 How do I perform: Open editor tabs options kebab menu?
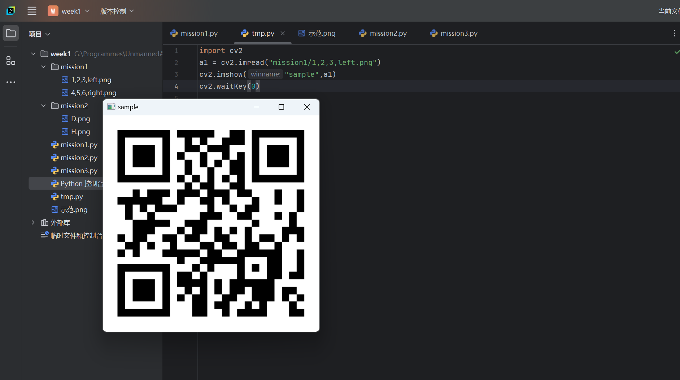point(674,33)
